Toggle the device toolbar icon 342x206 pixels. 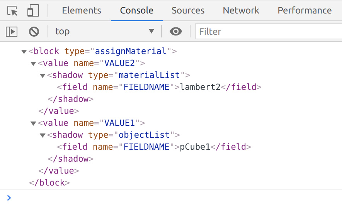pos(33,10)
